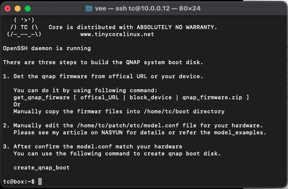Click the 'offical_URL' argument text
The image size is (288, 189).
[100, 97]
